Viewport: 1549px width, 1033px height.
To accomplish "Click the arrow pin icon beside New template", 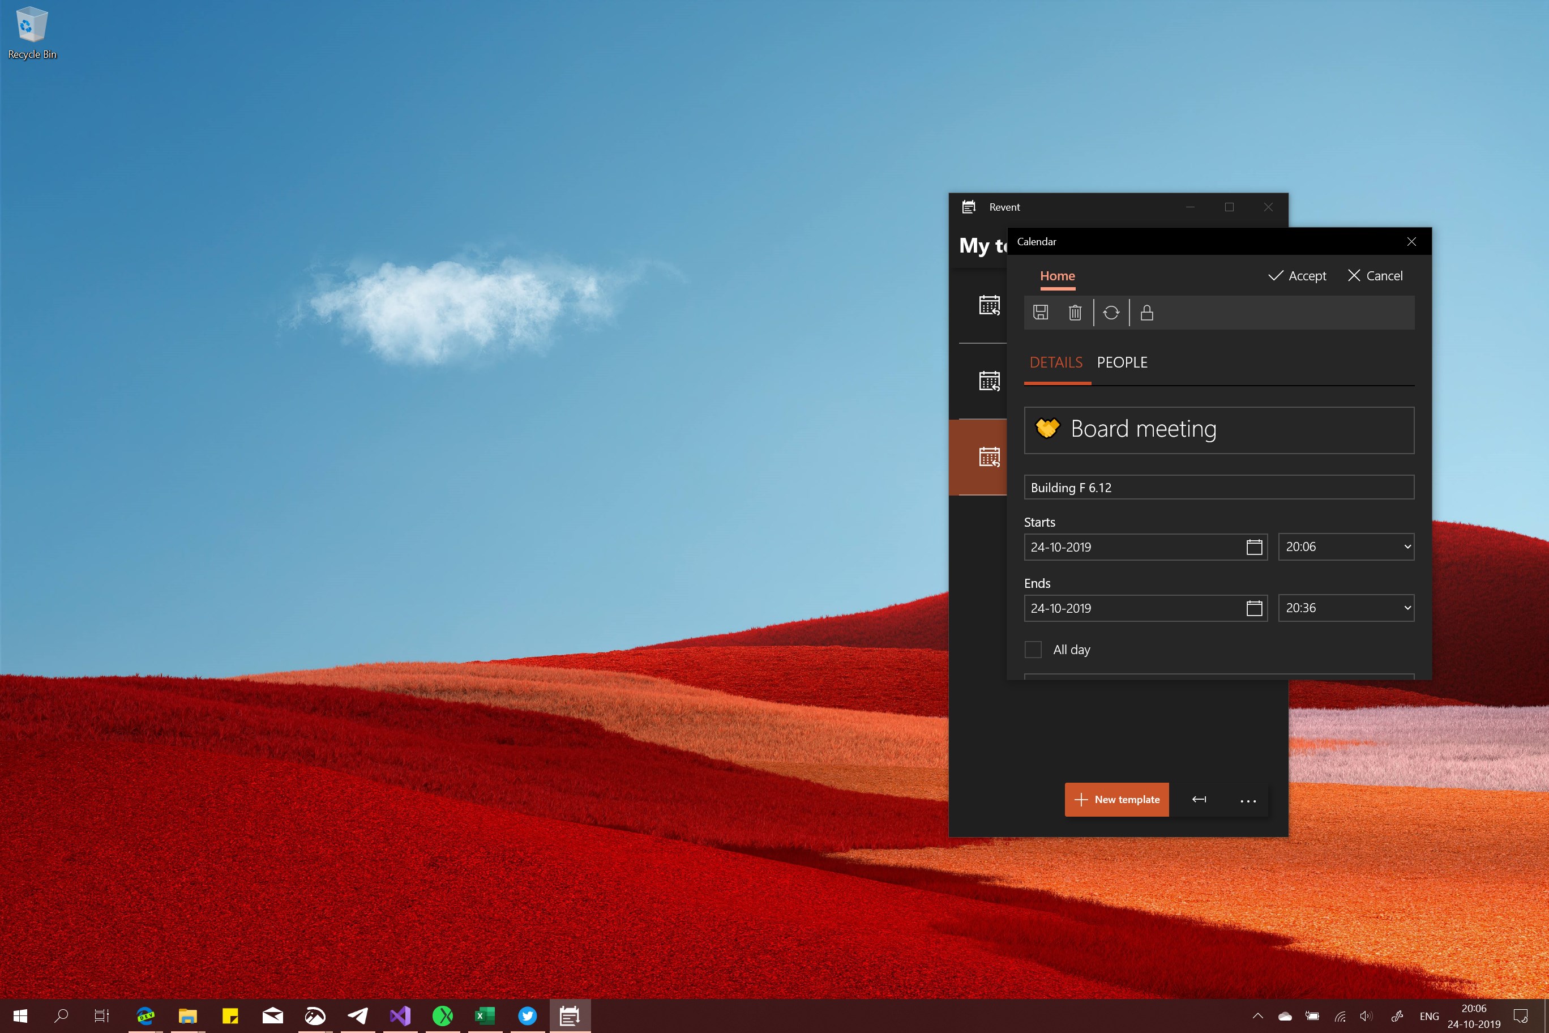I will point(1199,799).
